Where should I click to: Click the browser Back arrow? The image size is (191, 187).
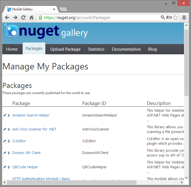coord(7,18)
